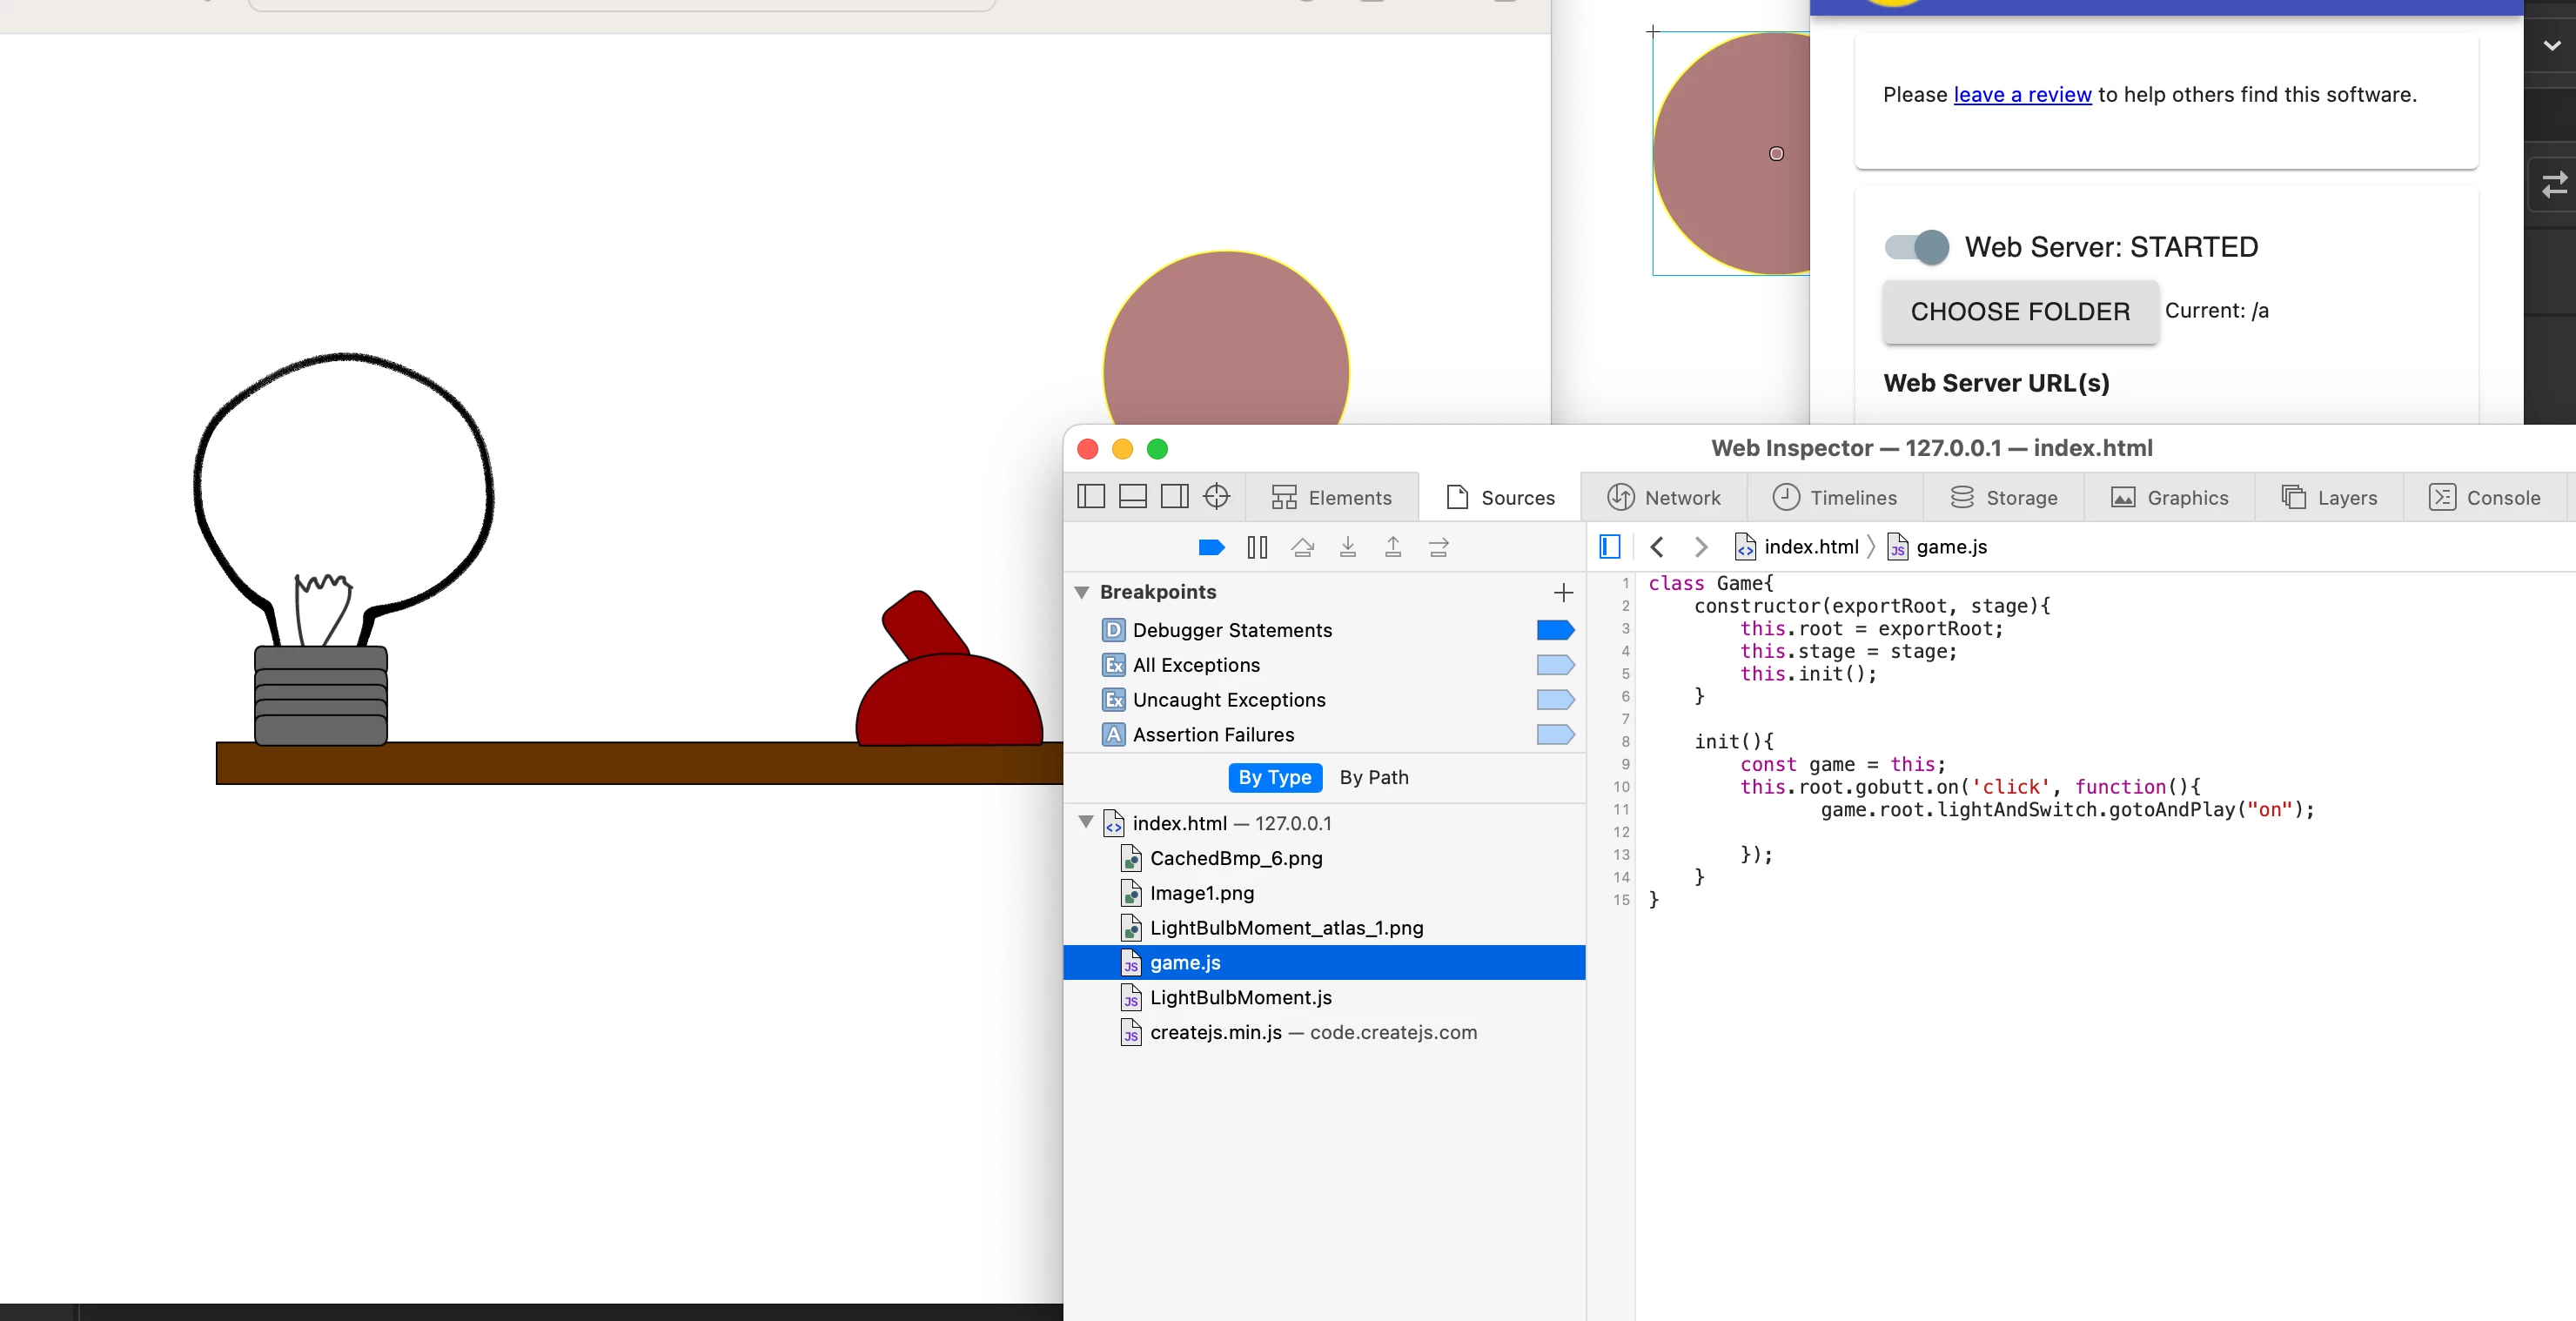Toggle the Web Server started switch
The image size is (2576, 1321).
point(1916,247)
